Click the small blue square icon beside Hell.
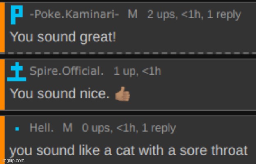The width and height of the screenshot is (256, 164). point(17,129)
